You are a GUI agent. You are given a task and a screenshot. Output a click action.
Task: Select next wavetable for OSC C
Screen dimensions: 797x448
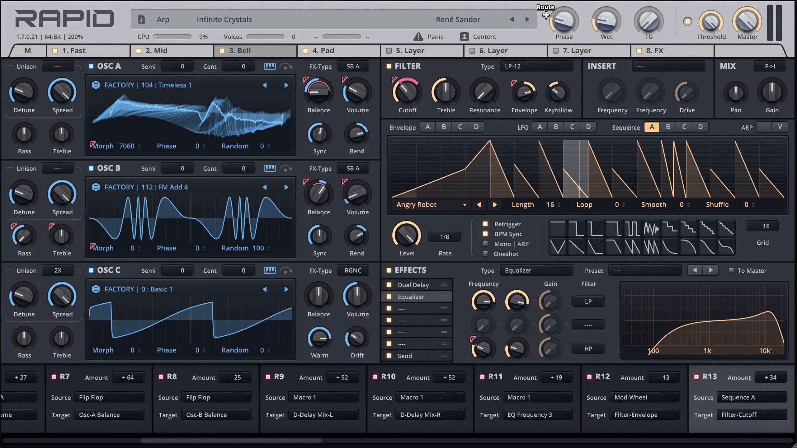coord(286,289)
